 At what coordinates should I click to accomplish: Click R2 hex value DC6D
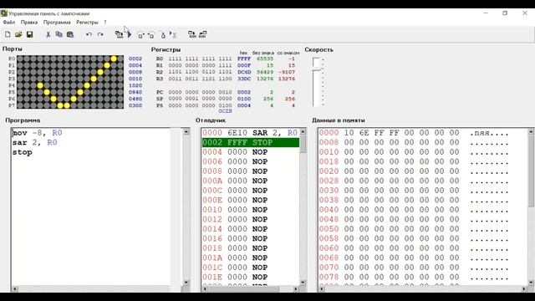coord(244,72)
